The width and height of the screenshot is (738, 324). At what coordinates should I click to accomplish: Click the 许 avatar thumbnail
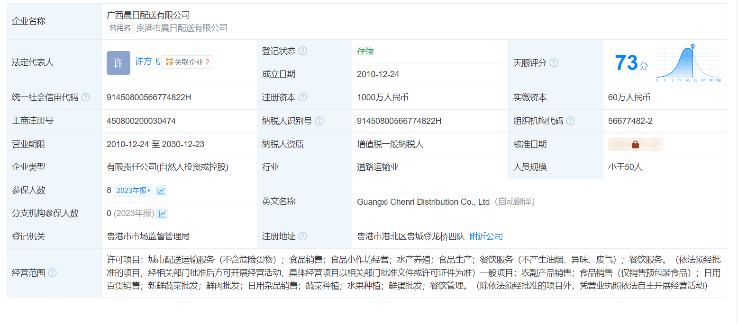point(118,63)
